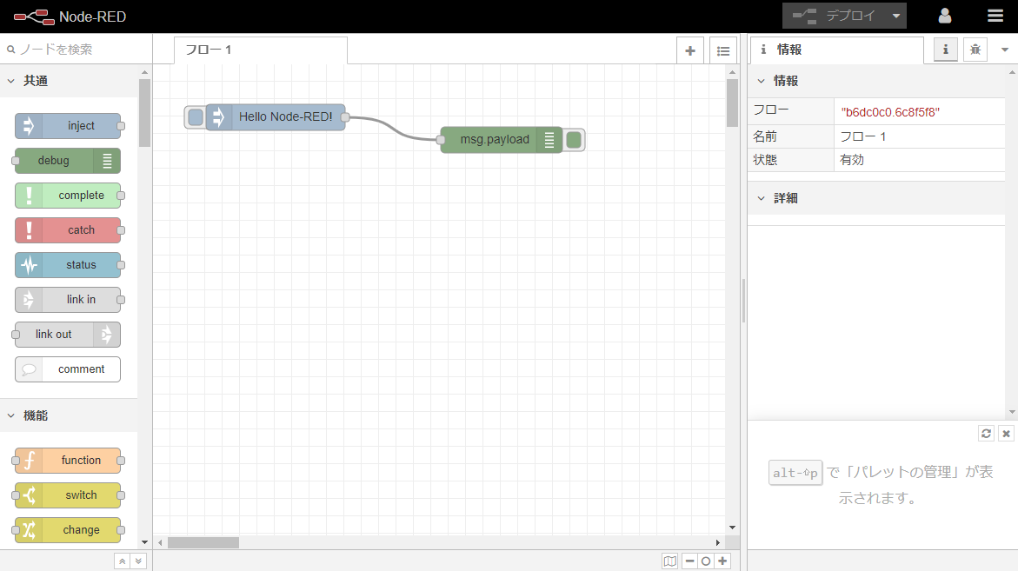Click the palette scrollbar down arrow
Screen dimensions: 1018x571
(x=145, y=542)
